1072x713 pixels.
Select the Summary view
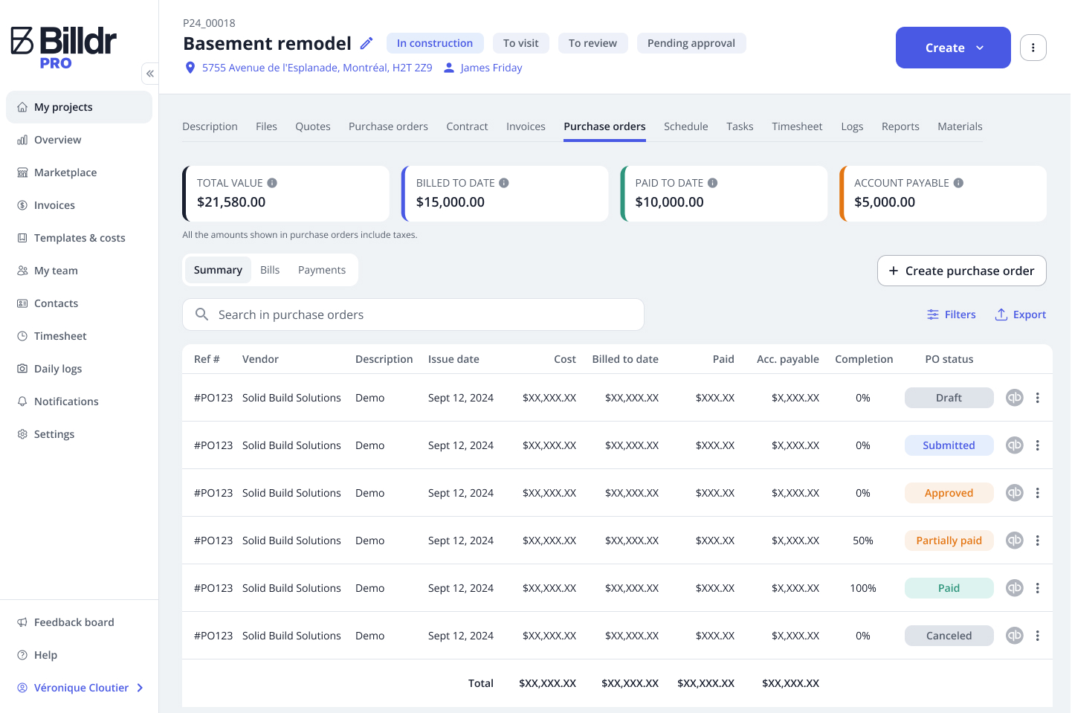point(218,270)
